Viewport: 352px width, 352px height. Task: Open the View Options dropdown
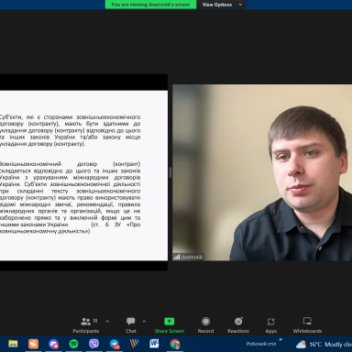(x=222, y=5)
